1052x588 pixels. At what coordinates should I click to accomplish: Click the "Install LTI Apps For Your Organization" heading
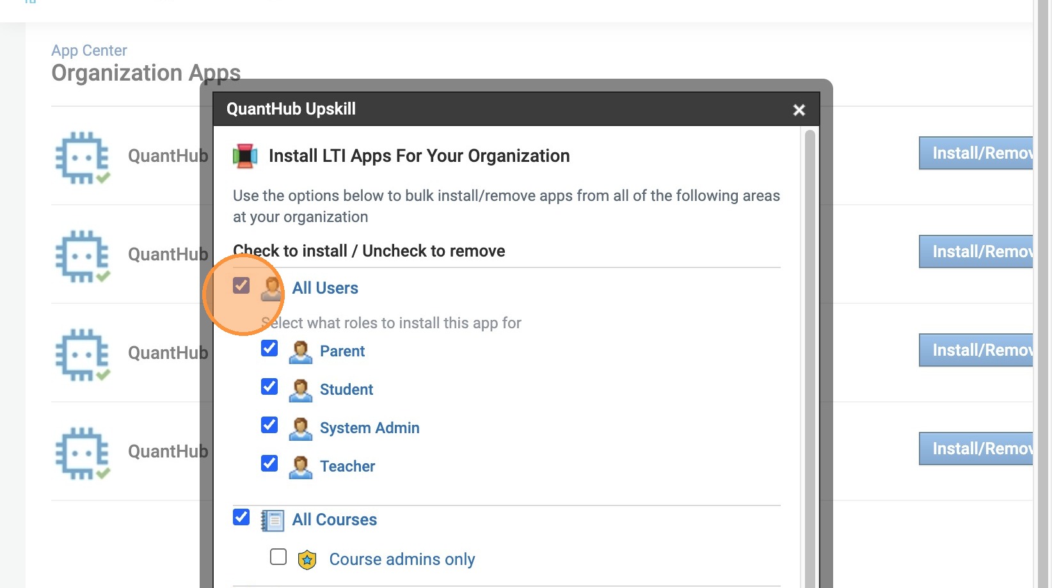(419, 156)
